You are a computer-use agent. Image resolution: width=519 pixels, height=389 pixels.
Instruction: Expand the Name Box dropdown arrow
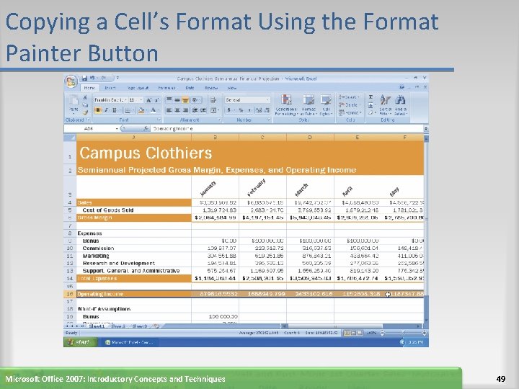click(117, 128)
